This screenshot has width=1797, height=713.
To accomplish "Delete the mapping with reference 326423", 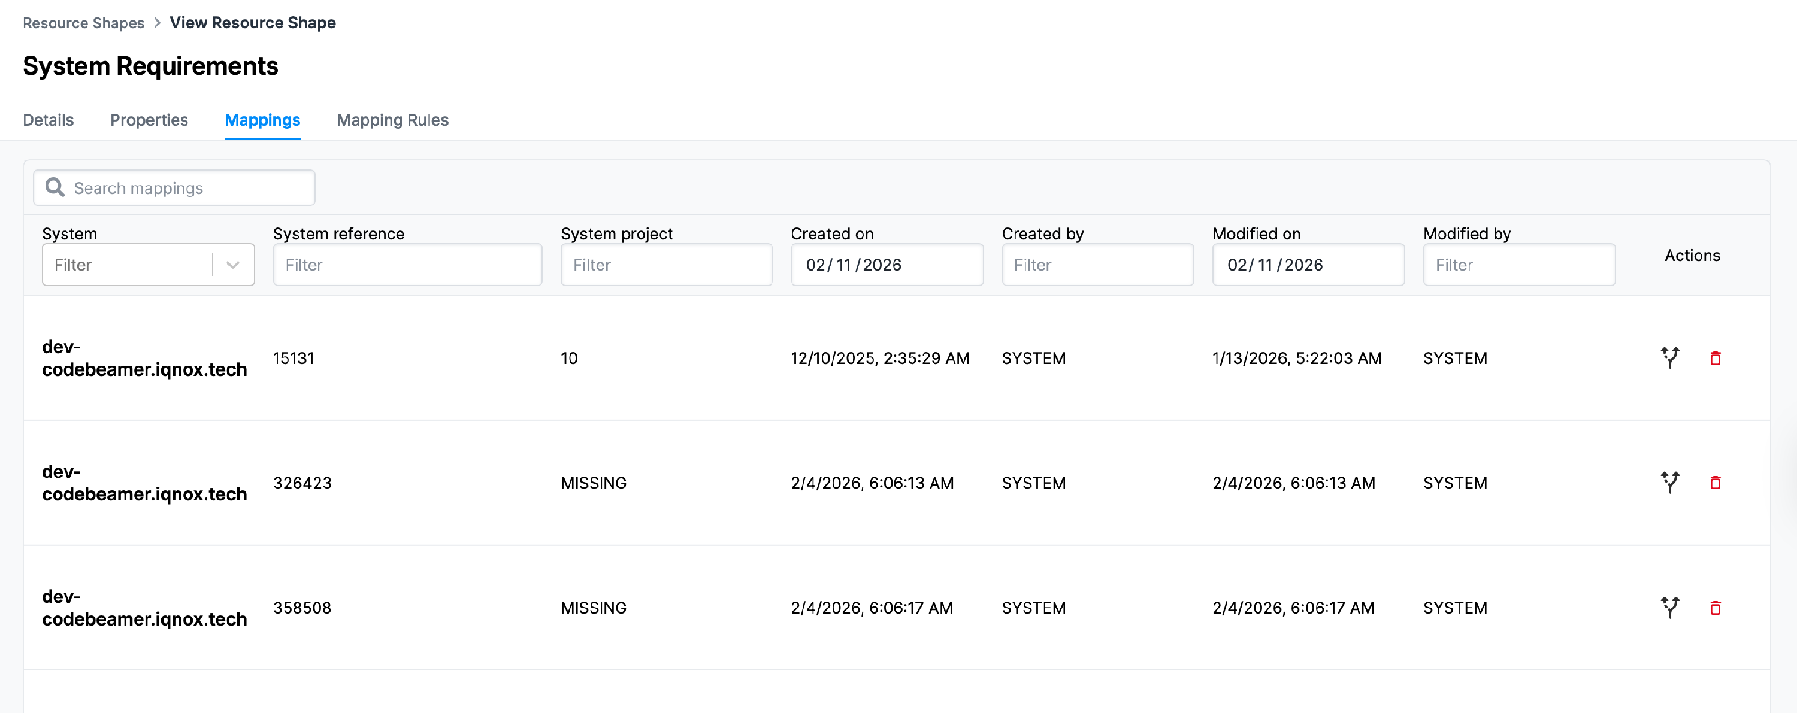I will coord(1715,483).
